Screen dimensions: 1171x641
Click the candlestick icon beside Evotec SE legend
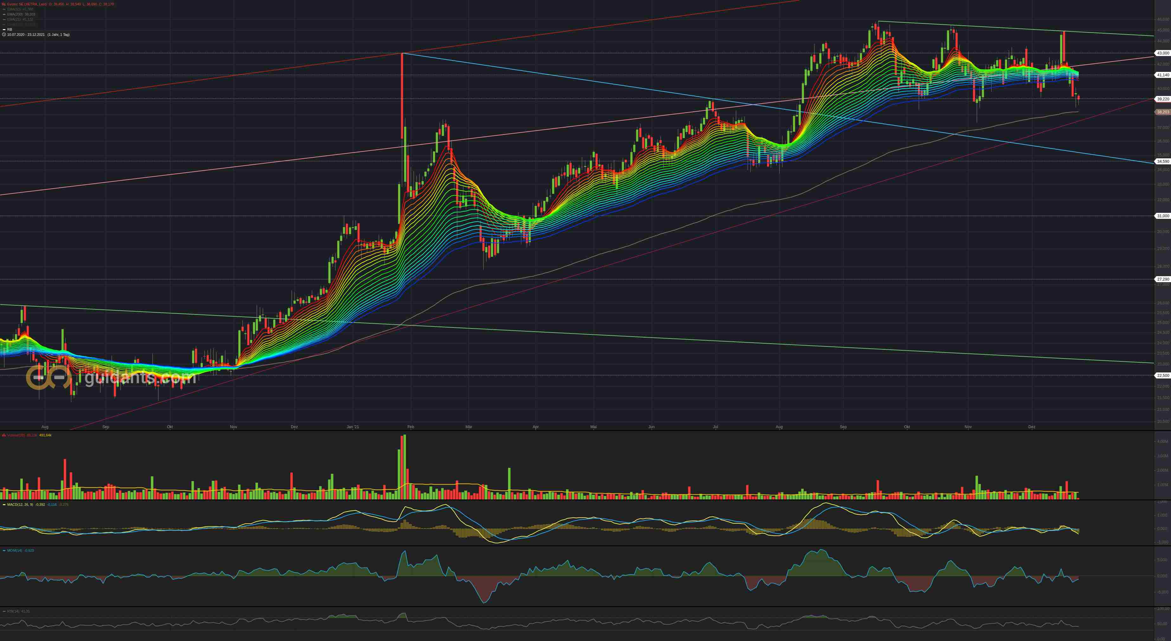tap(3, 3)
